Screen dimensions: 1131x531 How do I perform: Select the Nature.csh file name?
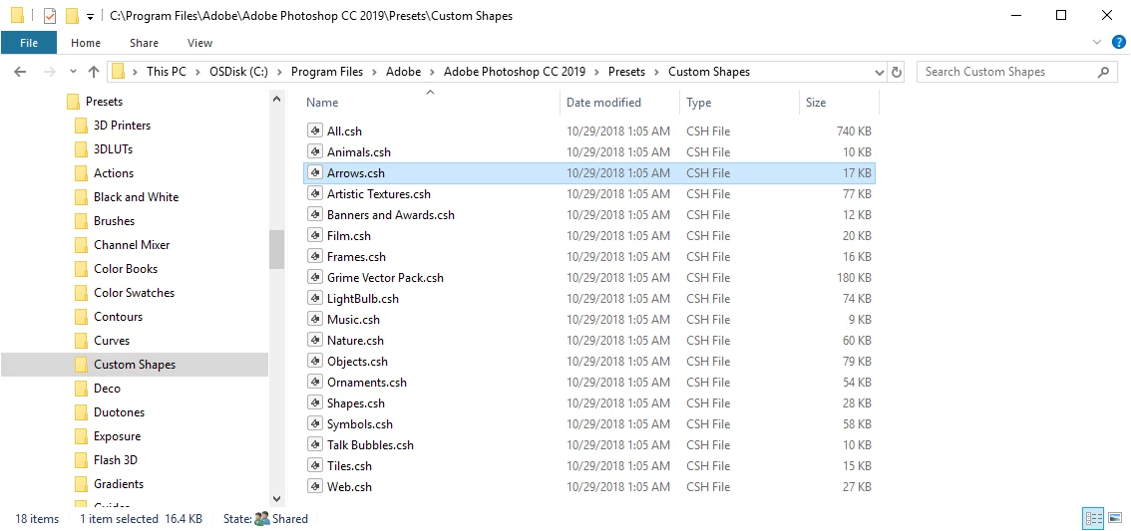[355, 340]
